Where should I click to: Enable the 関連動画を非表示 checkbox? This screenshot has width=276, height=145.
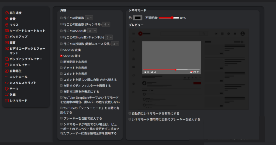point(61,62)
